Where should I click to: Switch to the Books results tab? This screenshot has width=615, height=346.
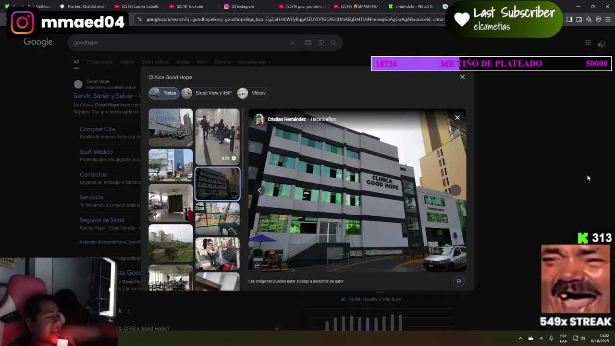pyautogui.click(x=183, y=62)
